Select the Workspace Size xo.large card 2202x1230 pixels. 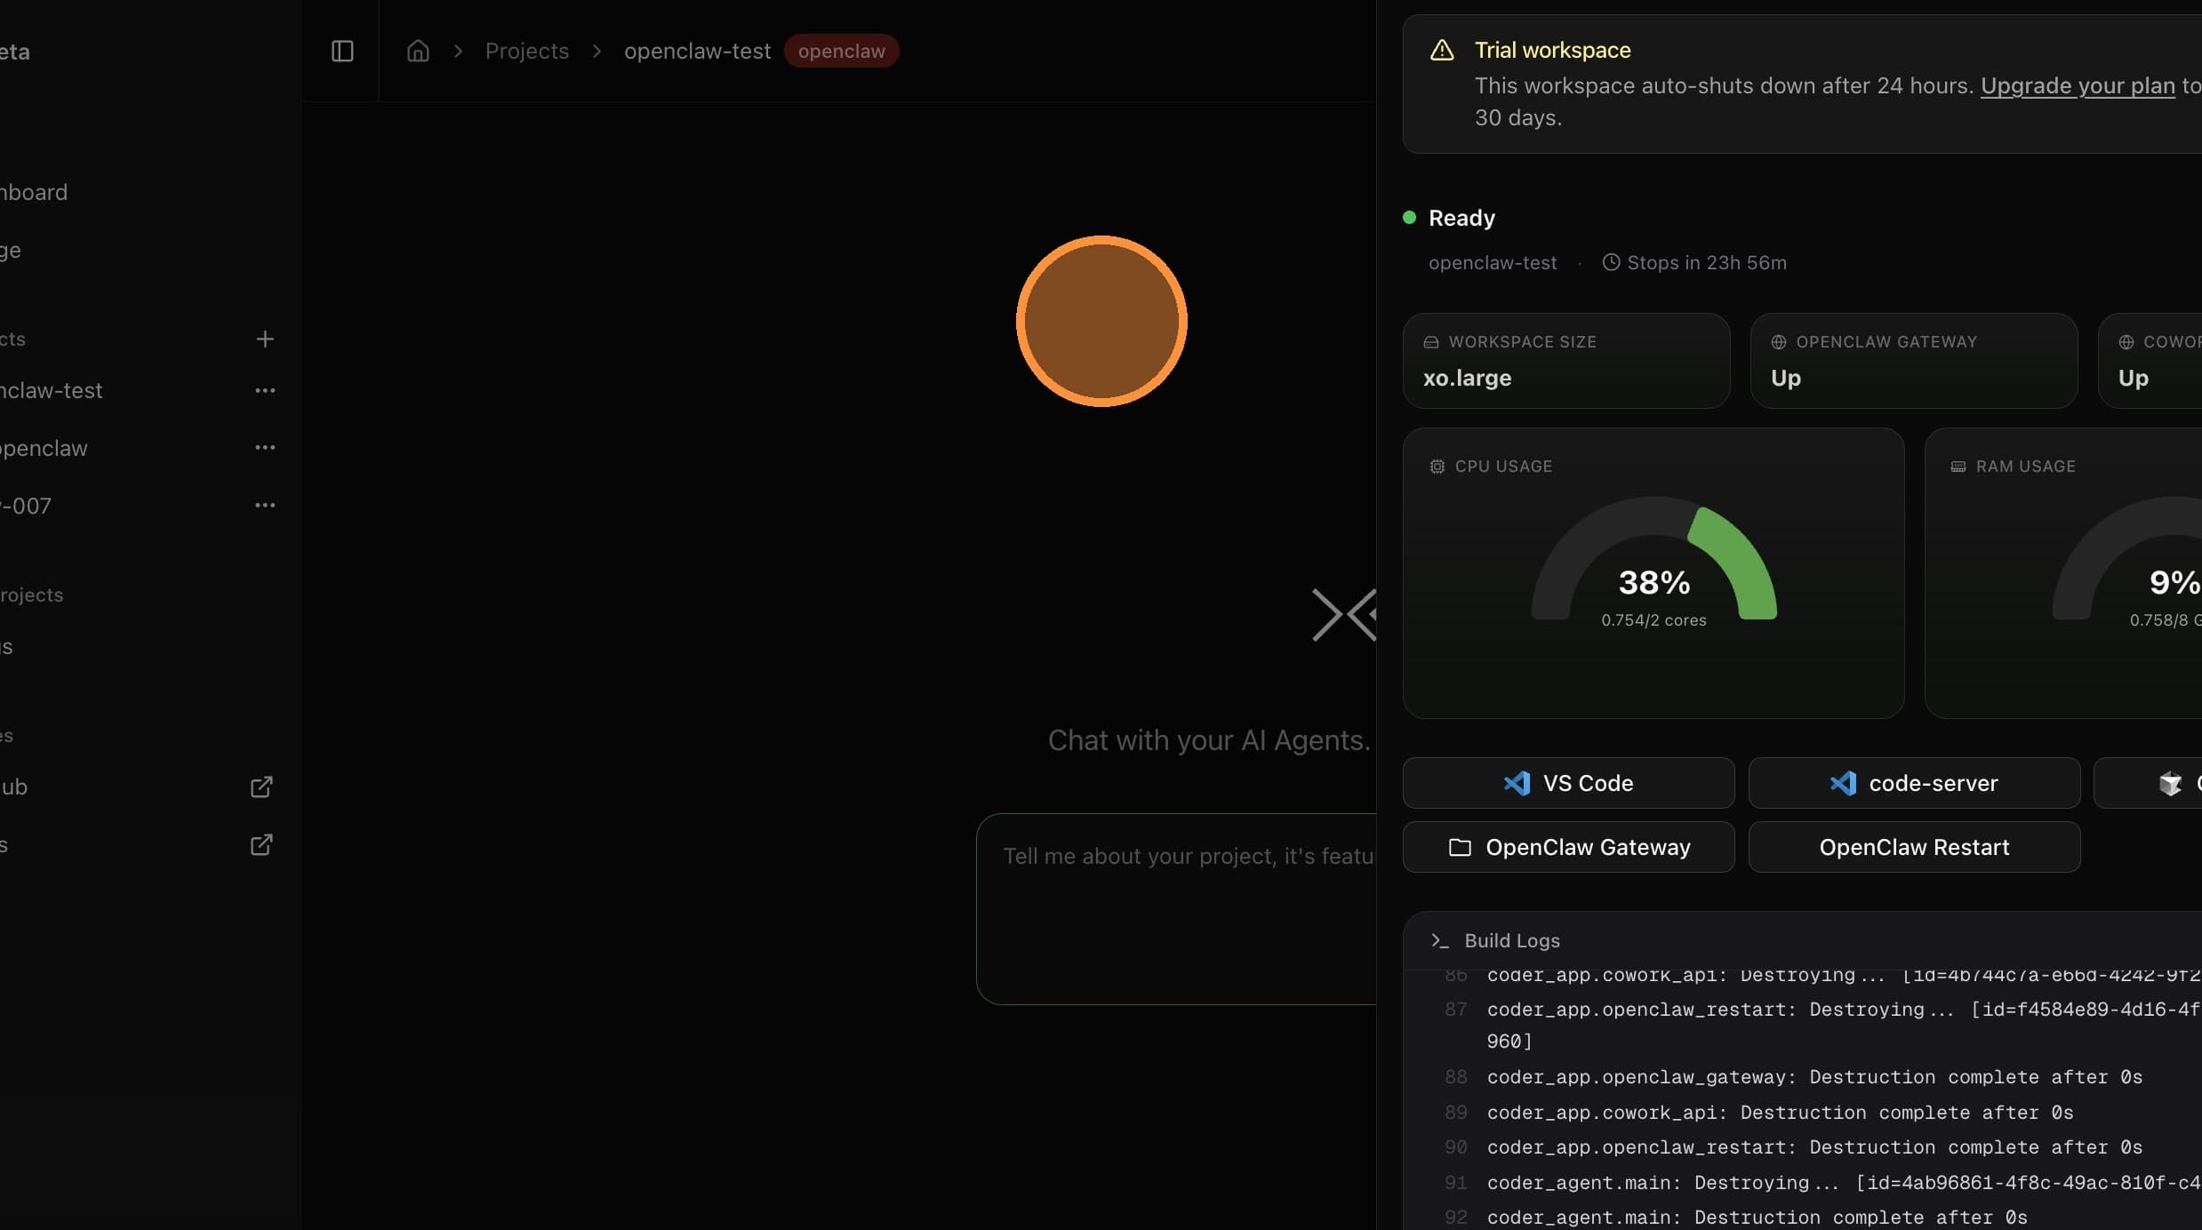click(1566, 361)
